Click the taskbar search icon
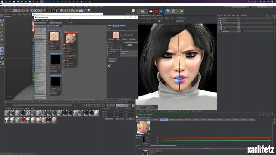 (x=6, y=1)
